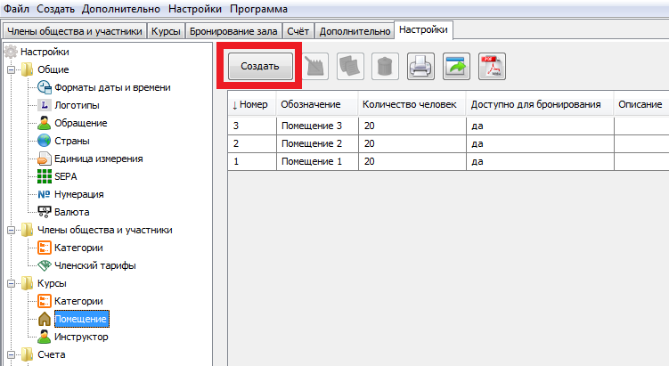Sort table by Номер column header
This screenshot has width=669, height=366.
[252, 104]
